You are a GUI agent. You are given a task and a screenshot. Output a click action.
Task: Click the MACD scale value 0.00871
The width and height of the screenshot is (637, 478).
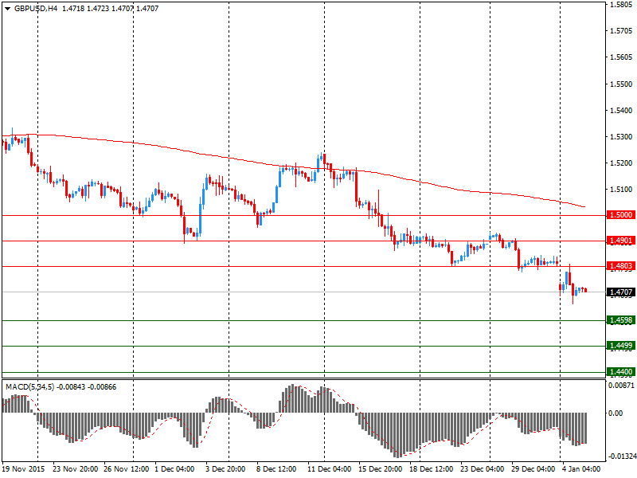(x=621, y=385)
